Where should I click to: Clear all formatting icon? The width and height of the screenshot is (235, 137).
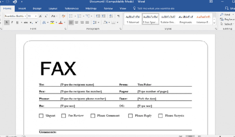64,16
